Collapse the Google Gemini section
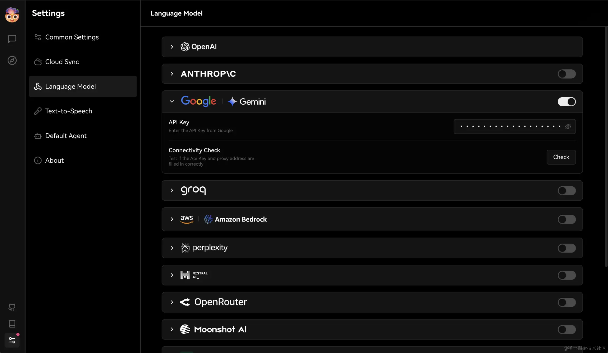This screenshot has height=353, width=608. pos(172,101)
